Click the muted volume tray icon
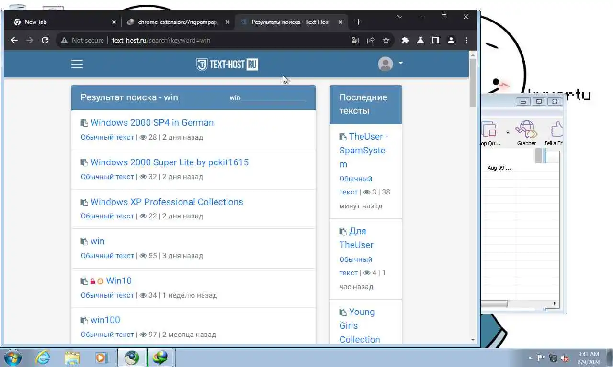Screen dimensions: 613x367 pyautogui.click(x=565, y=358)
